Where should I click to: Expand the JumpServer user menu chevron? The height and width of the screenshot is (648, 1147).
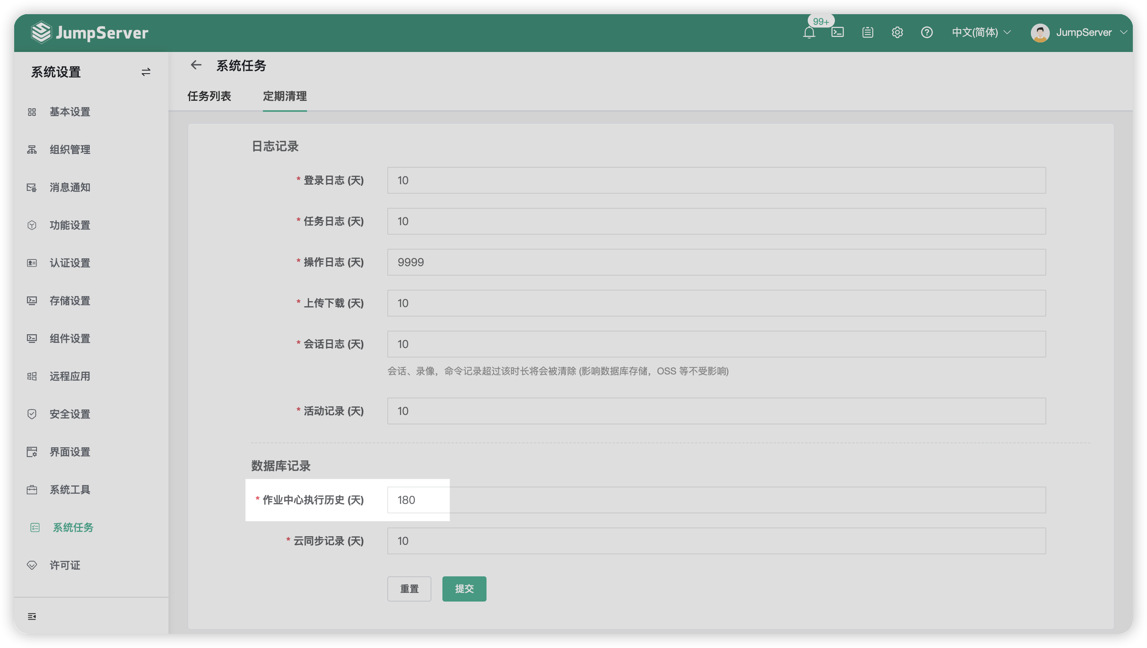point(1123,33)
